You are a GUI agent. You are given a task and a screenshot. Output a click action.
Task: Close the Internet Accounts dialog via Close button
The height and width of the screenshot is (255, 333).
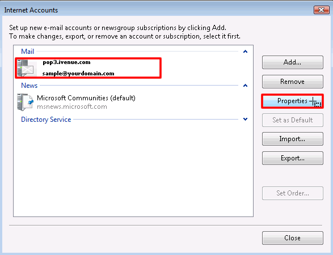[x=292, y=238]
